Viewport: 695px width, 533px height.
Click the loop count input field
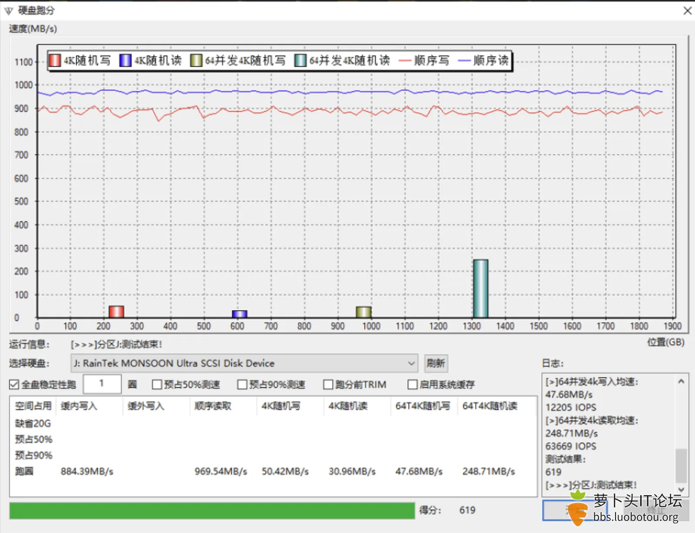[x=102, y=384]
